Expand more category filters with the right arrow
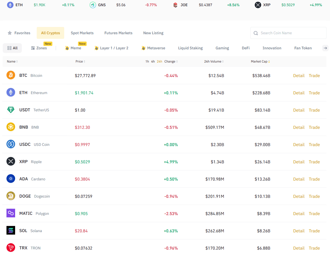Viewport: 330px width, 255px height. [x=325, y=48]
